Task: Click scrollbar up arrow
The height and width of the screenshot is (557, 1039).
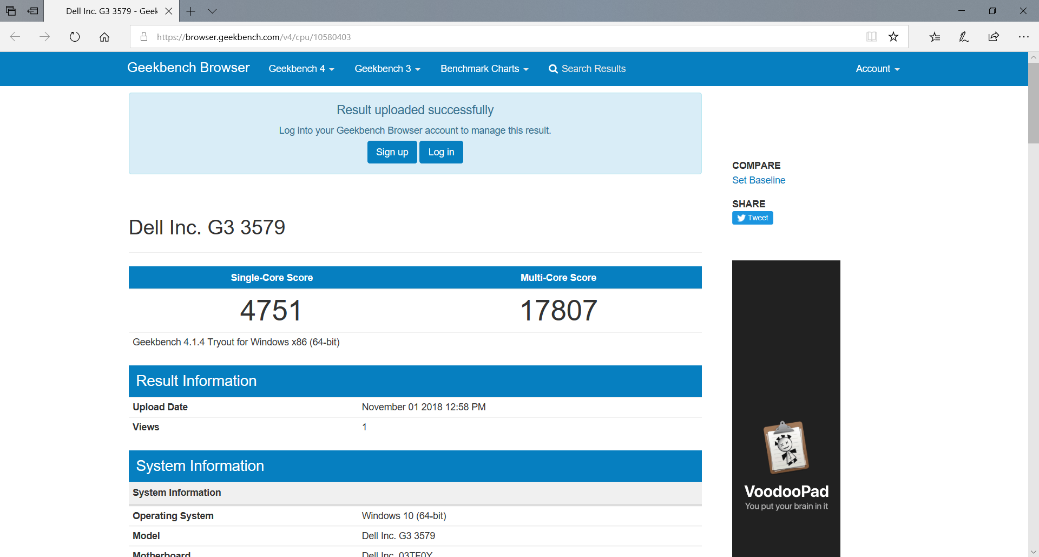Action: pyautogui.click(x=1034, y=57)
